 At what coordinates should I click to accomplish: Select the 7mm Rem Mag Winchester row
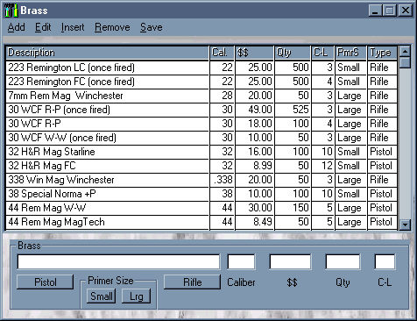tap(201, 96)
